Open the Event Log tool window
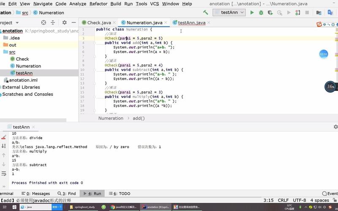The height and width of the screenshot is (211, 338). [330, 193]
